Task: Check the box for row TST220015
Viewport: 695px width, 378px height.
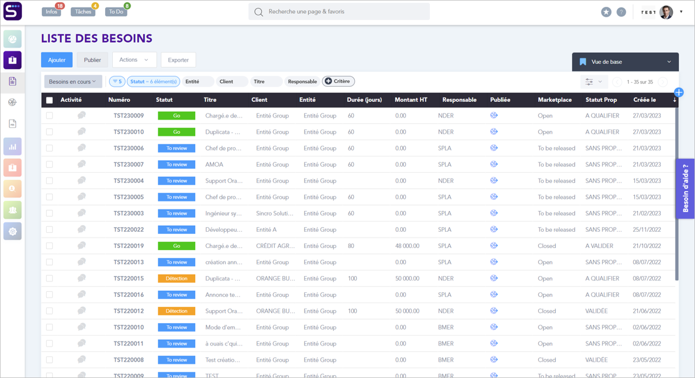Action: [x=49, y=278]
